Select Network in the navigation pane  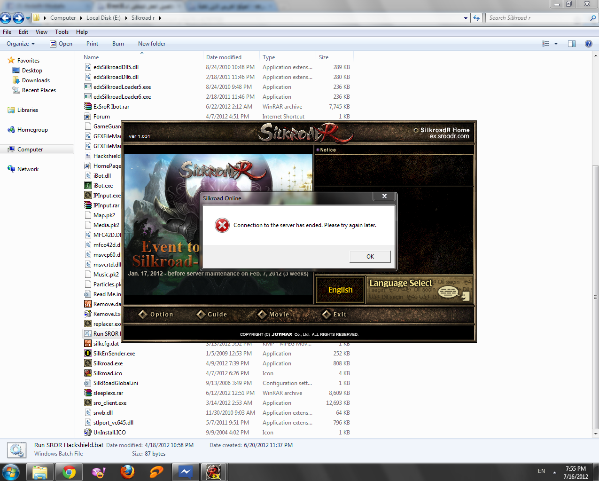(x=28, y=169)
